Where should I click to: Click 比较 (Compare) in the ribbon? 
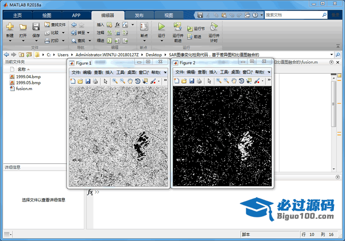click(x=52, y=33)
